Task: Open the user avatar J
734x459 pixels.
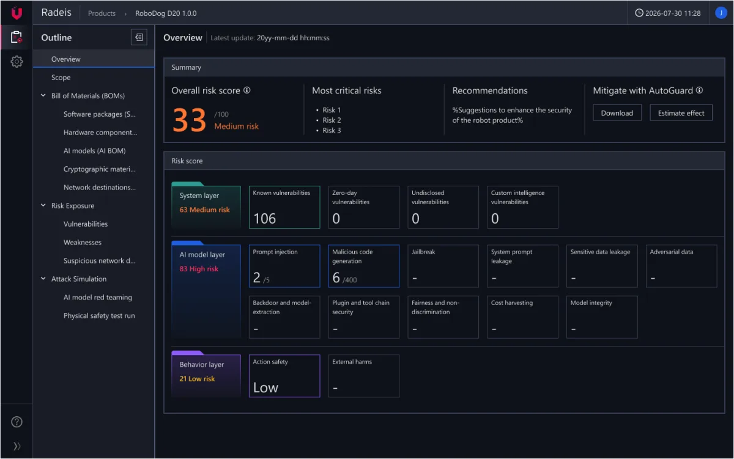Action: 721,13
